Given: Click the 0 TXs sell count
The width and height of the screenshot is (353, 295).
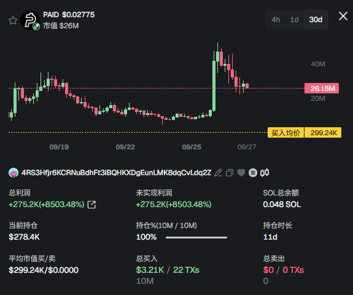Looking at the screenshot, I should 293,270.
